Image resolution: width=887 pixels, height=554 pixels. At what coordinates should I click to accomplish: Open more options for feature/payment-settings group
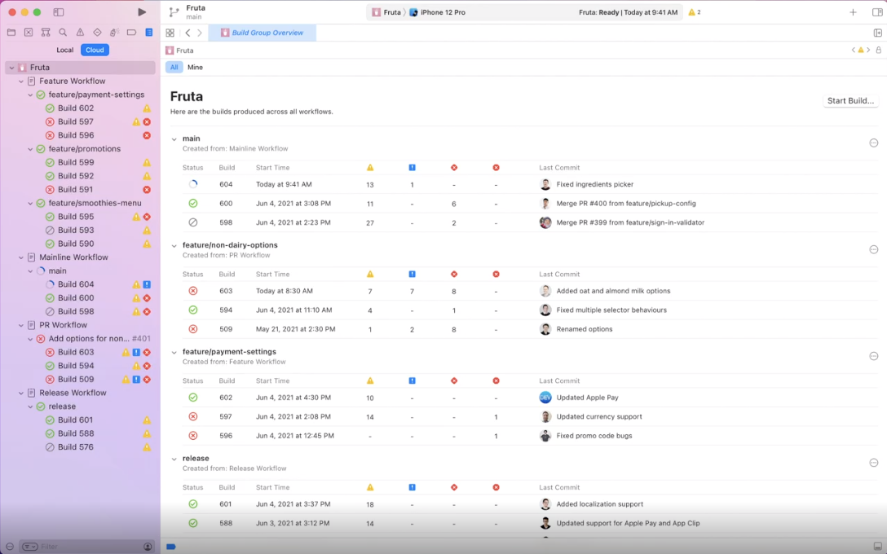(873, 356)
